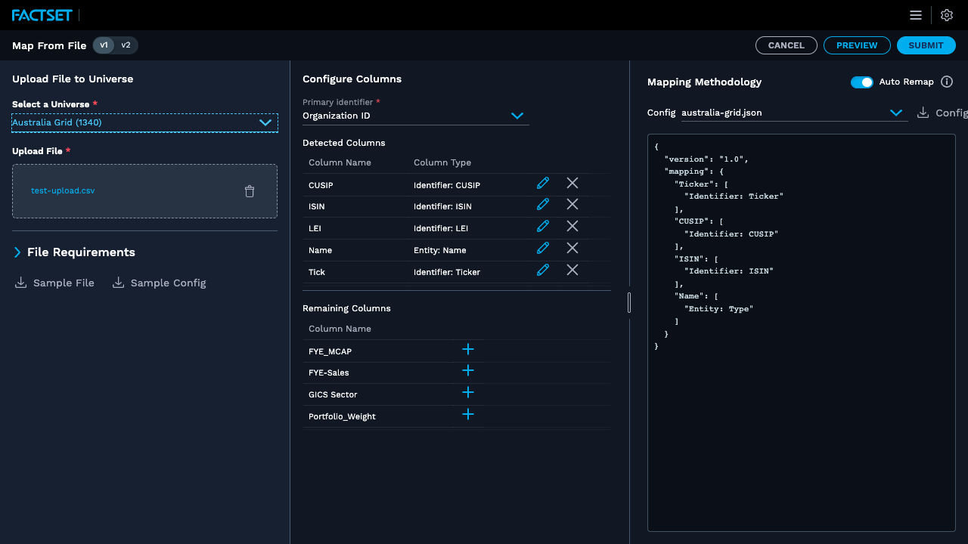968x544 pixels.
Task: Open the Select a Universe dropdown
Action: (x=144, y=122)
